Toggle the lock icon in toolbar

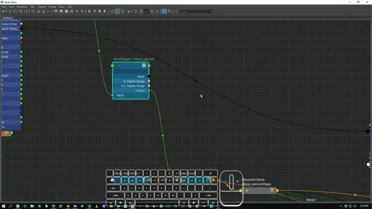coord(128,12)
